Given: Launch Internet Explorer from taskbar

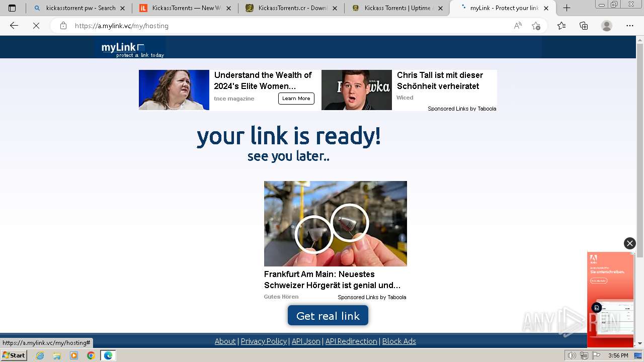Looking at the screenshot, I should pos(40,355).
